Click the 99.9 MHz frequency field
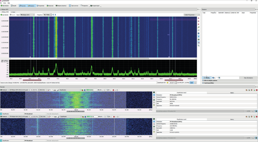 coord(47,15)
